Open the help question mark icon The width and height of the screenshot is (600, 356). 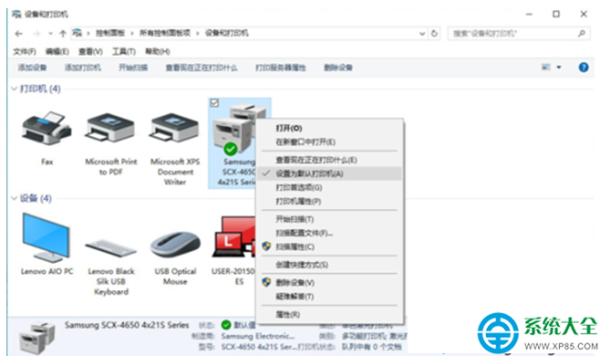coord(584,68)
